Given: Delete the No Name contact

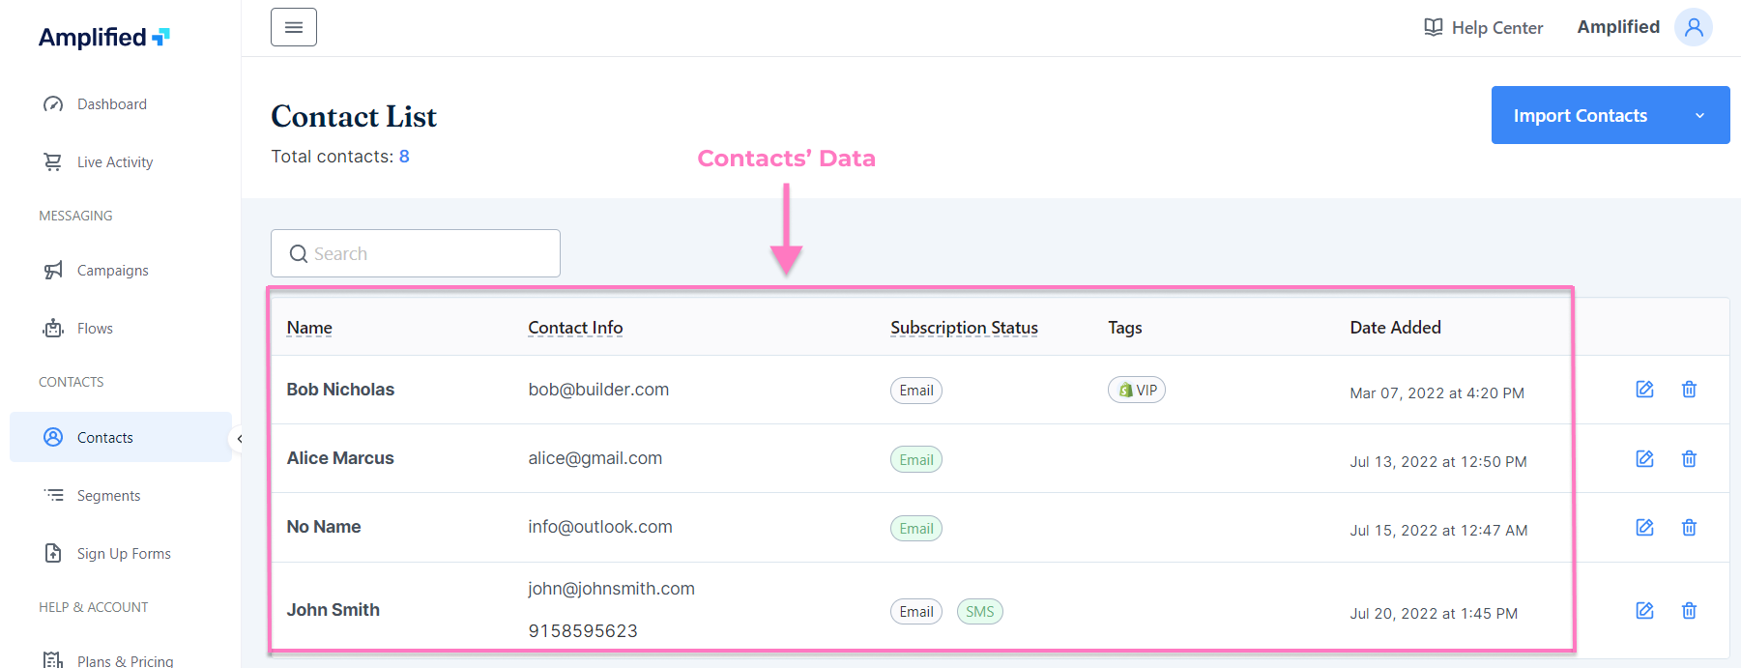Looking at the screenshot, I should [1689, 527].
